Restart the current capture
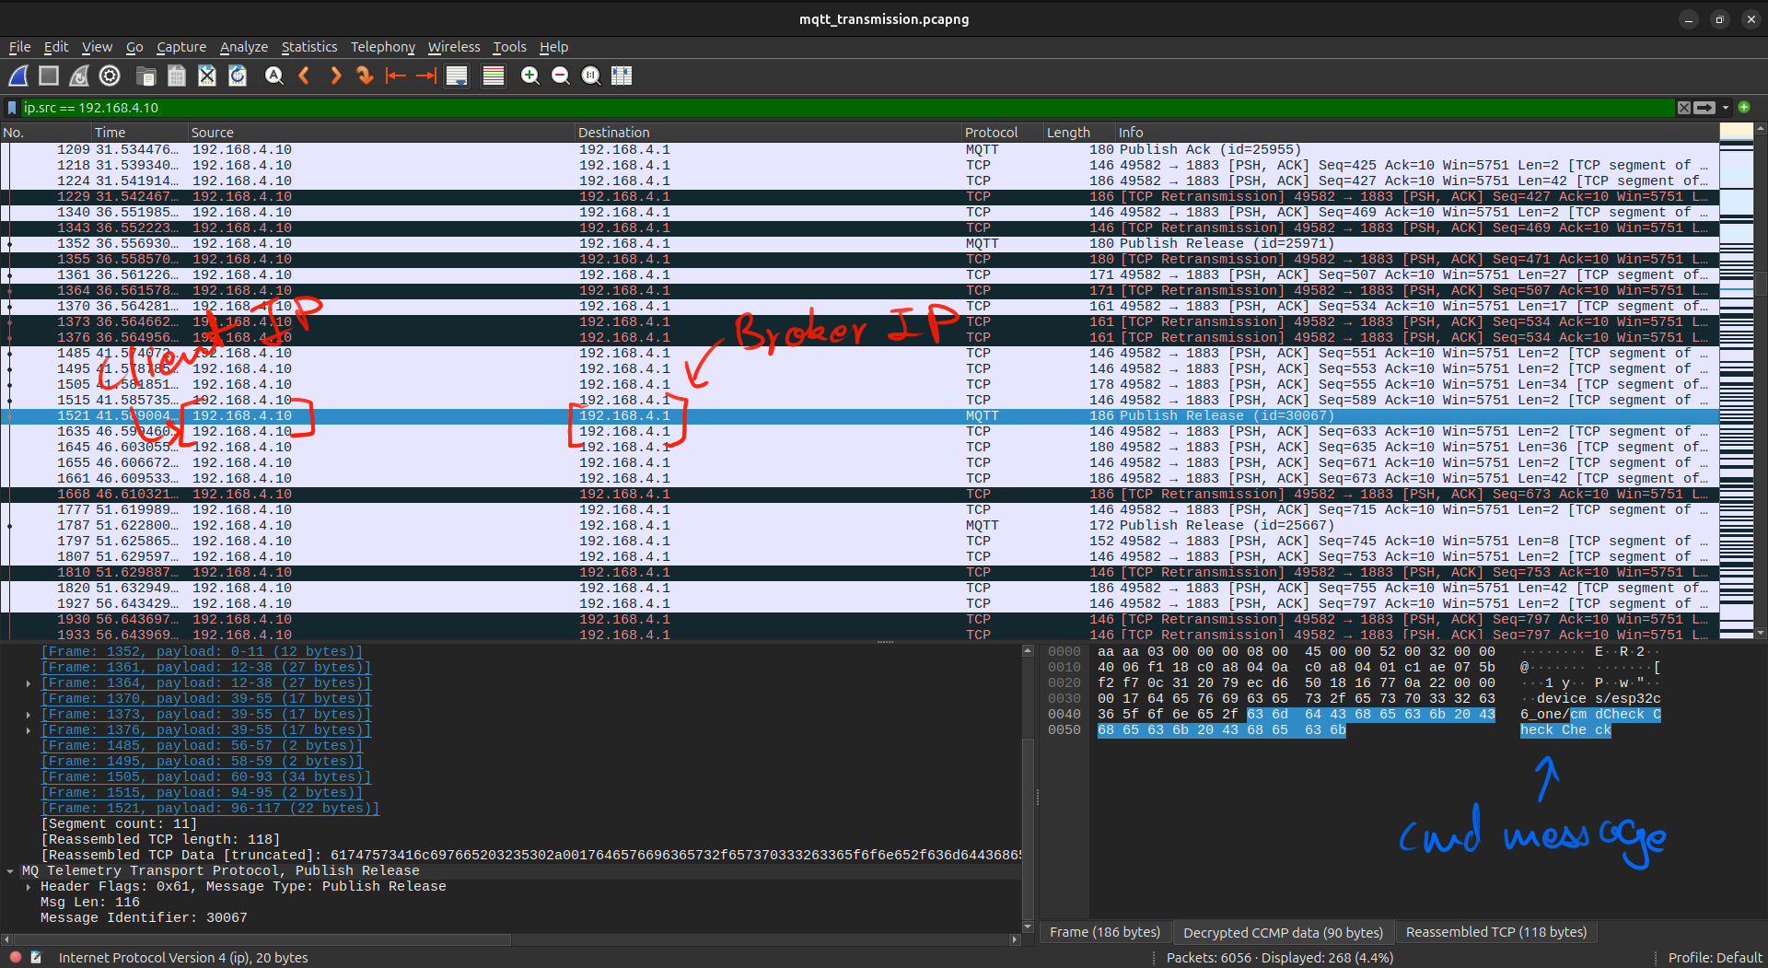 (x=79, y=76)
